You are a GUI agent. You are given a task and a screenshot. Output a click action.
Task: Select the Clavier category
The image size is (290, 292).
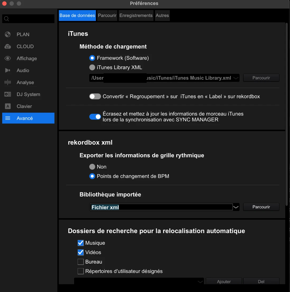28,106
